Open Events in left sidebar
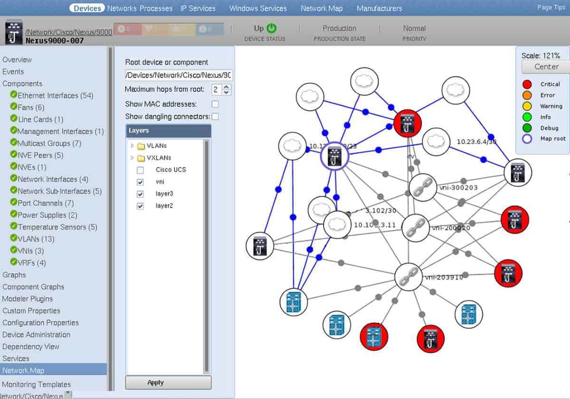 [x=13, y=72]
